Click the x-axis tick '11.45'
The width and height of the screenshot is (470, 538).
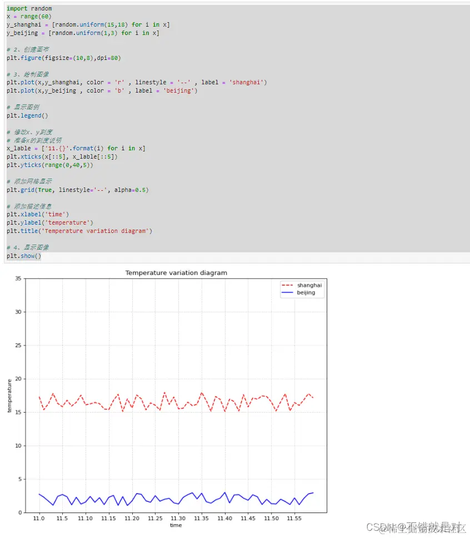pos(248,519)
